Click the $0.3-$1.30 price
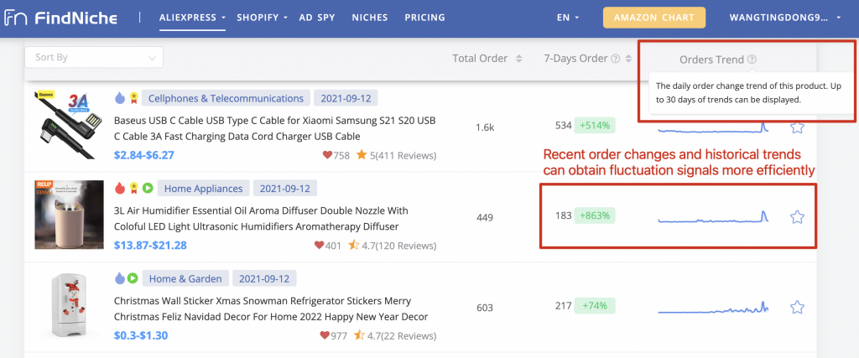This screenshot has width=859, height=358. pos(141,335)
